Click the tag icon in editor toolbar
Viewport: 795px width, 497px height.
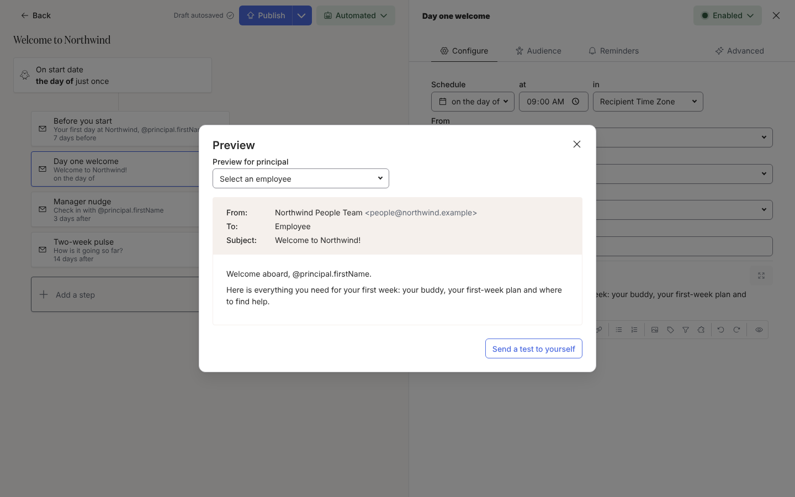pyautogui.click(x=670, y=330)
